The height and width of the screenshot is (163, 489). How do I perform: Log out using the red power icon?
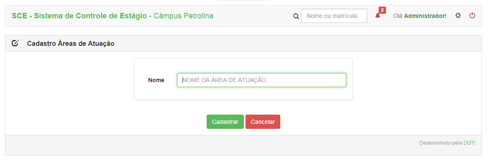472,15
